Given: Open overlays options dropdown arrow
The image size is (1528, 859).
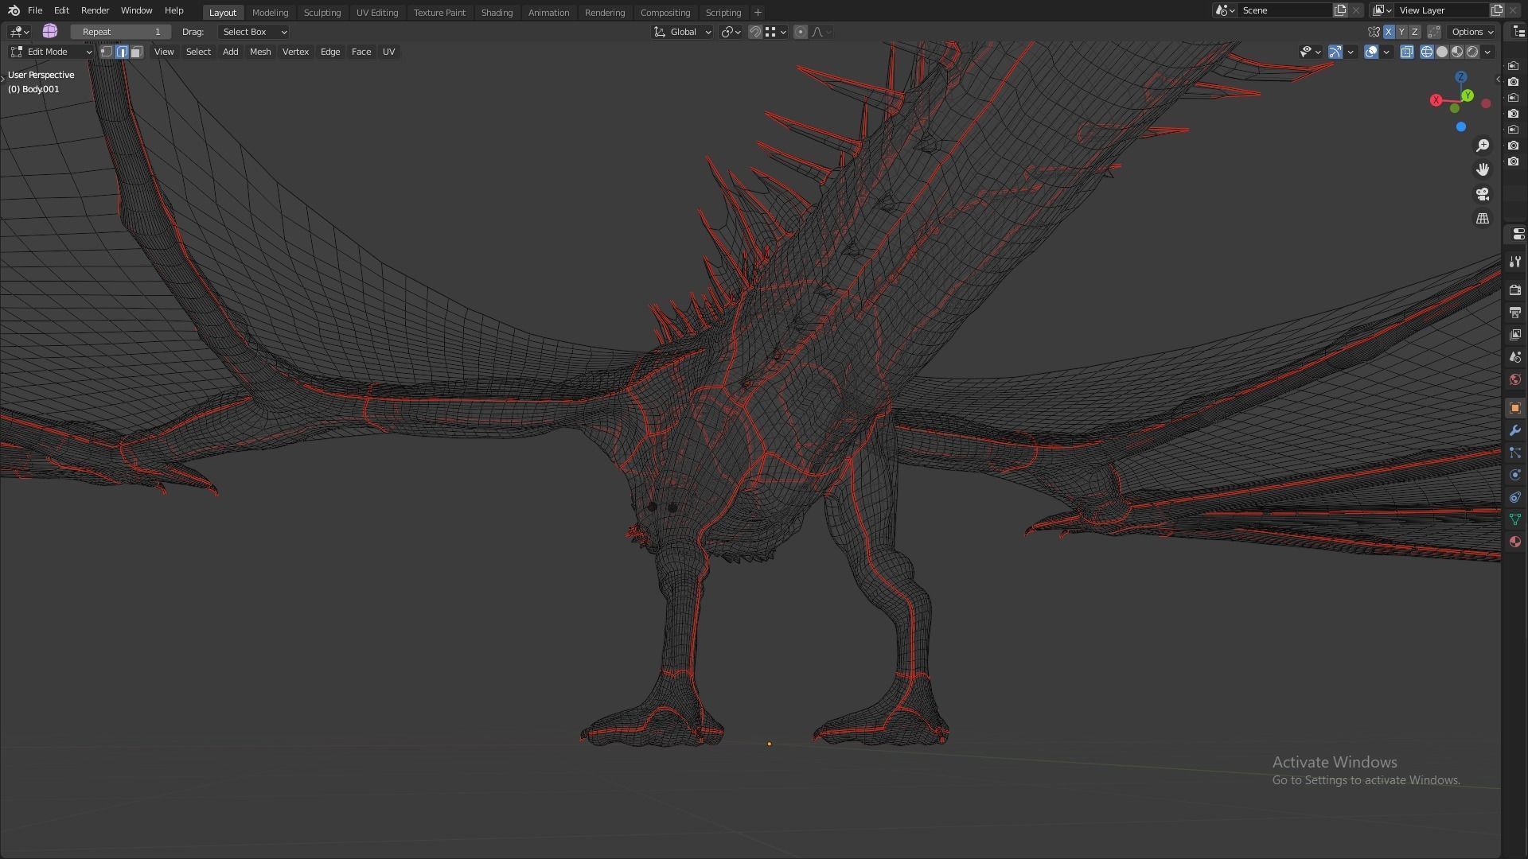Looking at the screenshot, I should 1386,52.
